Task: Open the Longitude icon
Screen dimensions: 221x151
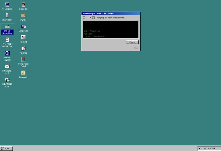Action: coord(23,74)
